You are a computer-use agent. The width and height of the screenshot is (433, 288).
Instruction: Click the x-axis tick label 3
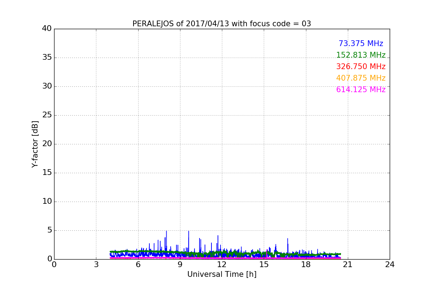[x=96, y=264]
